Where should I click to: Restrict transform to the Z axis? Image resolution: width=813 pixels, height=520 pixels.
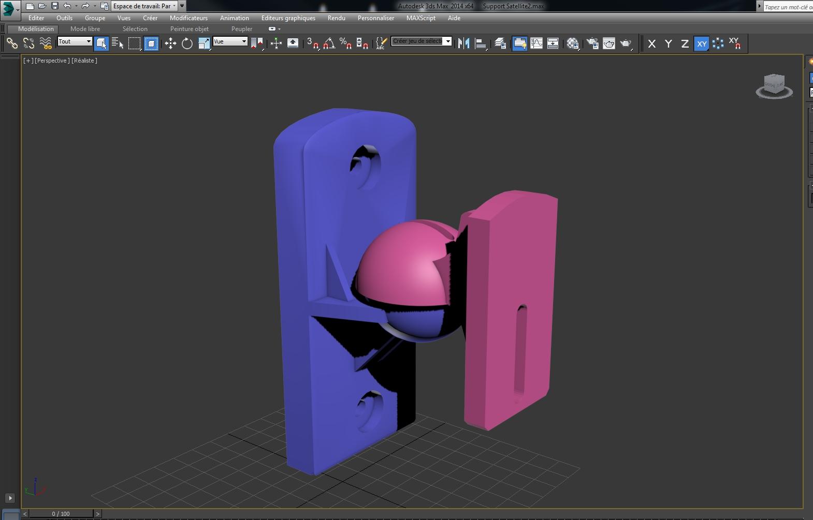(685, 44)
